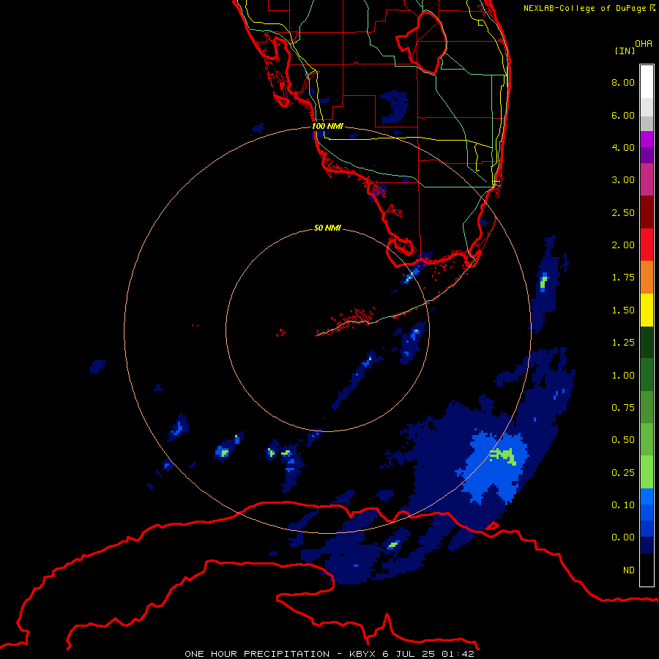Viewport: 659px width, 659px height.
Task: Select the lightest green 0.25 legend swatch
Action: [647, 472]
